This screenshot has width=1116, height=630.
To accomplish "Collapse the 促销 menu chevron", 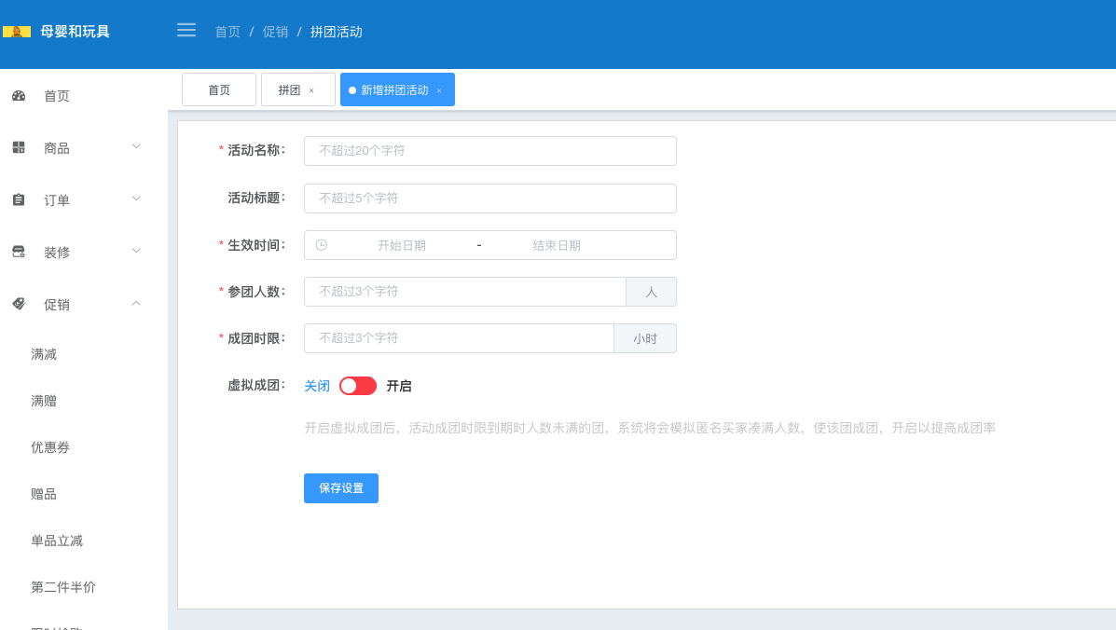I will pos(137,304).
